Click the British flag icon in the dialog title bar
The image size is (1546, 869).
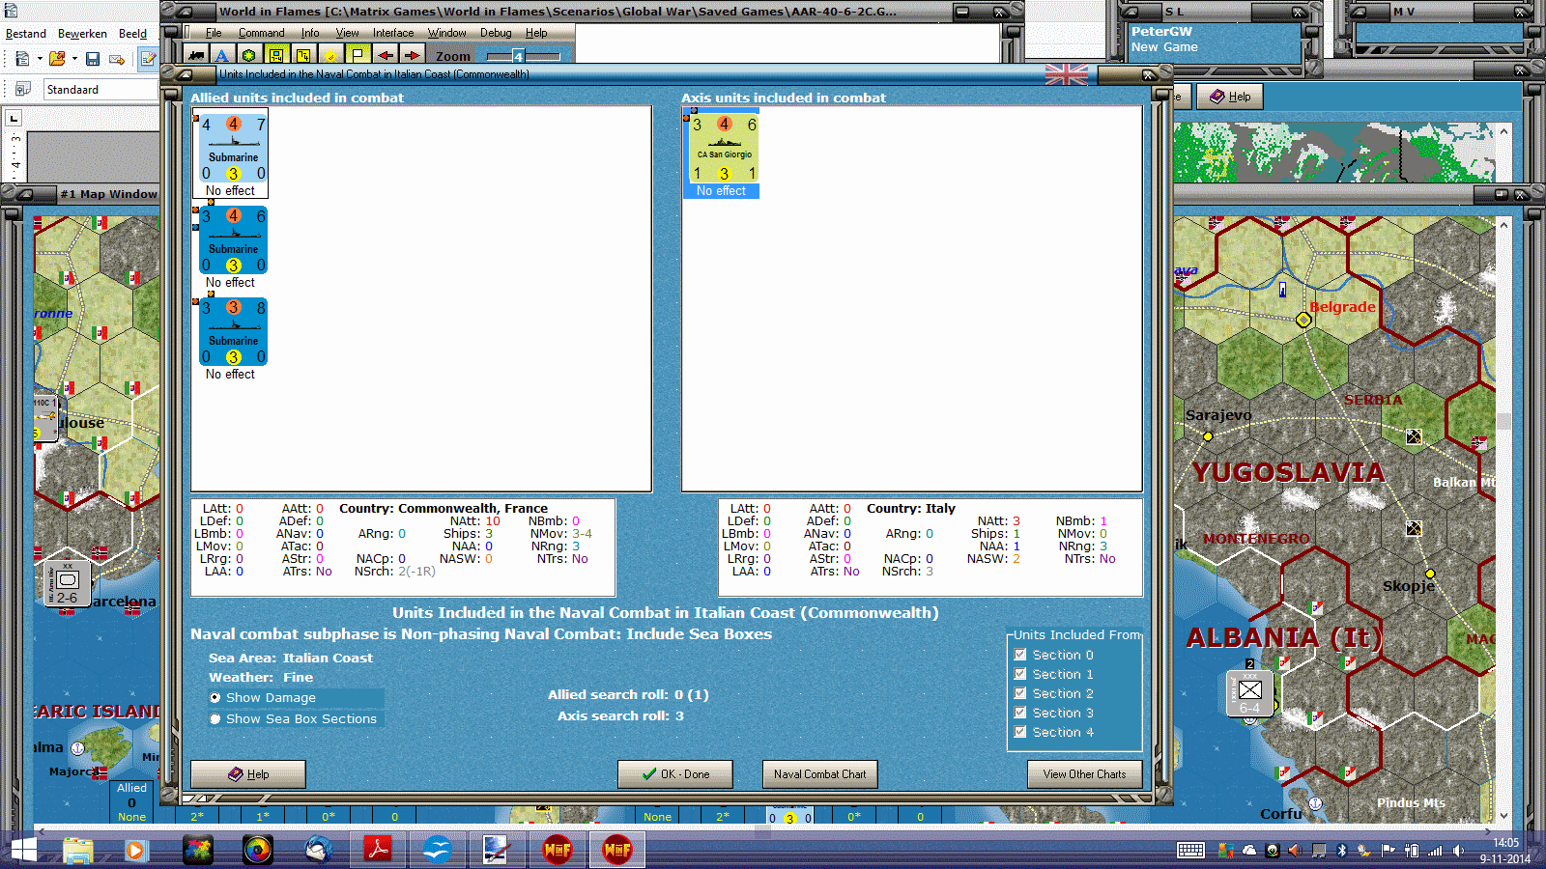(1066, 74)
